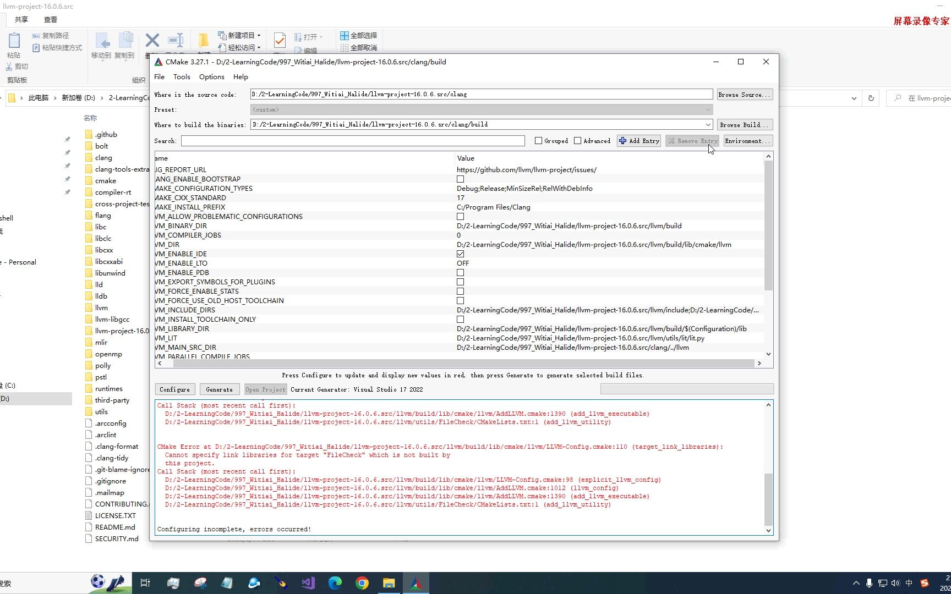The image size is (951, 594).
Task: Click the Rename icon in Explorer ribbon
Action: [176, 40]
